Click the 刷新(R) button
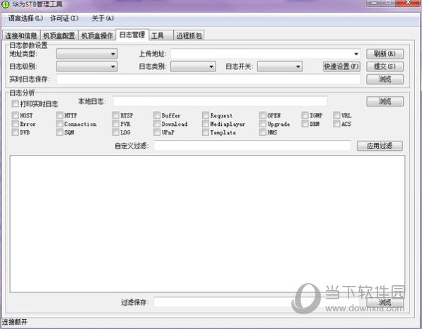 pyautogui.click(x=385, y=54)
